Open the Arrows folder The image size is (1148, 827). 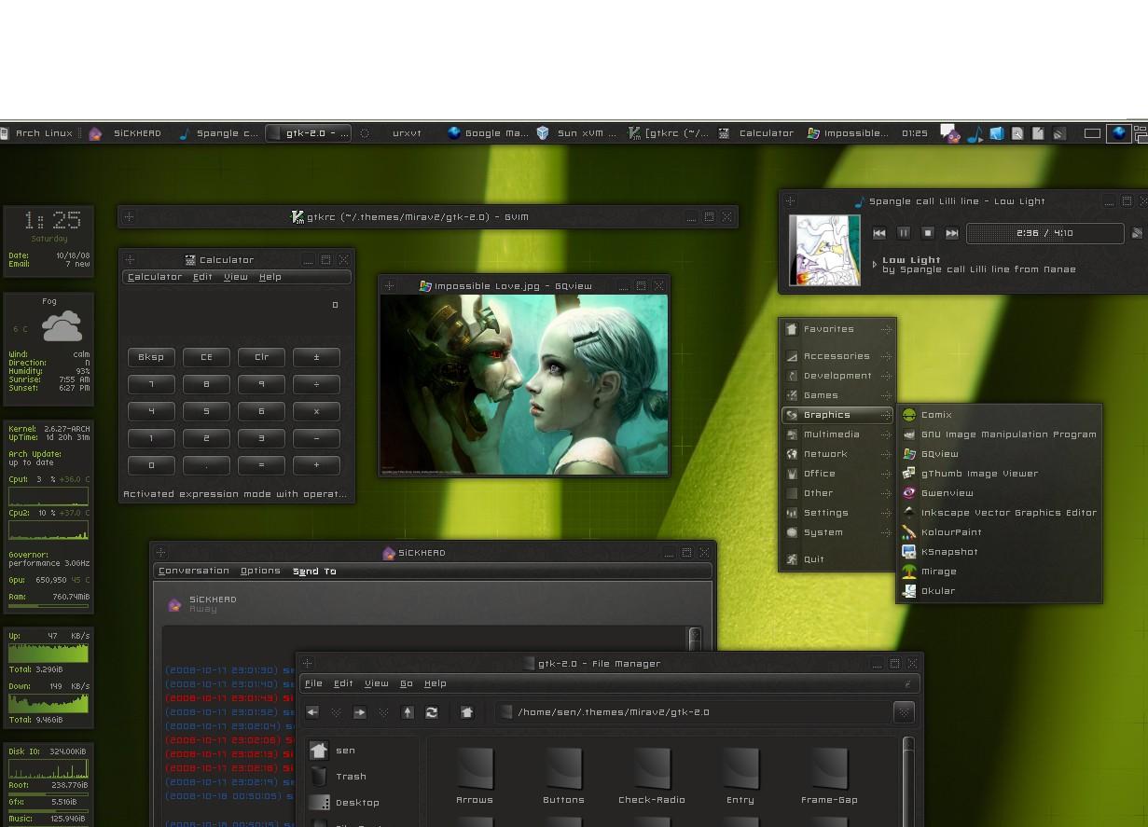(x=475, y=776)
